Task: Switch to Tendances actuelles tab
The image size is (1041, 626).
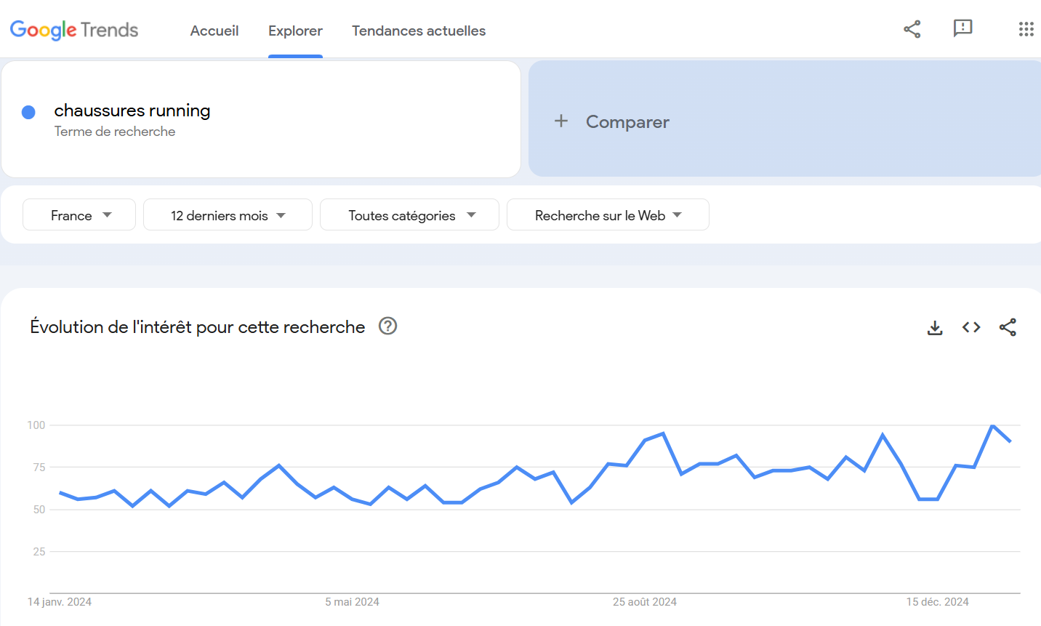Action: click(419, 31)
